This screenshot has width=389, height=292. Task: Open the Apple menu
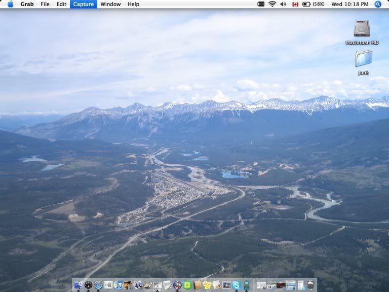click(x=10, y=4)
